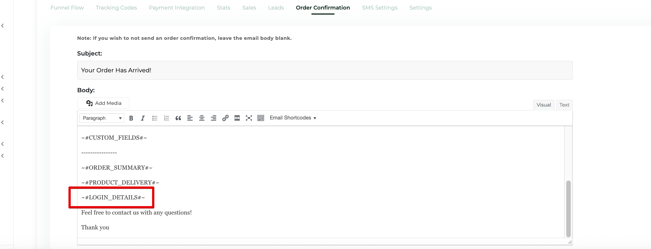Insert or edit a link
This screenshot has width=651, height=249.
(225, 118)
